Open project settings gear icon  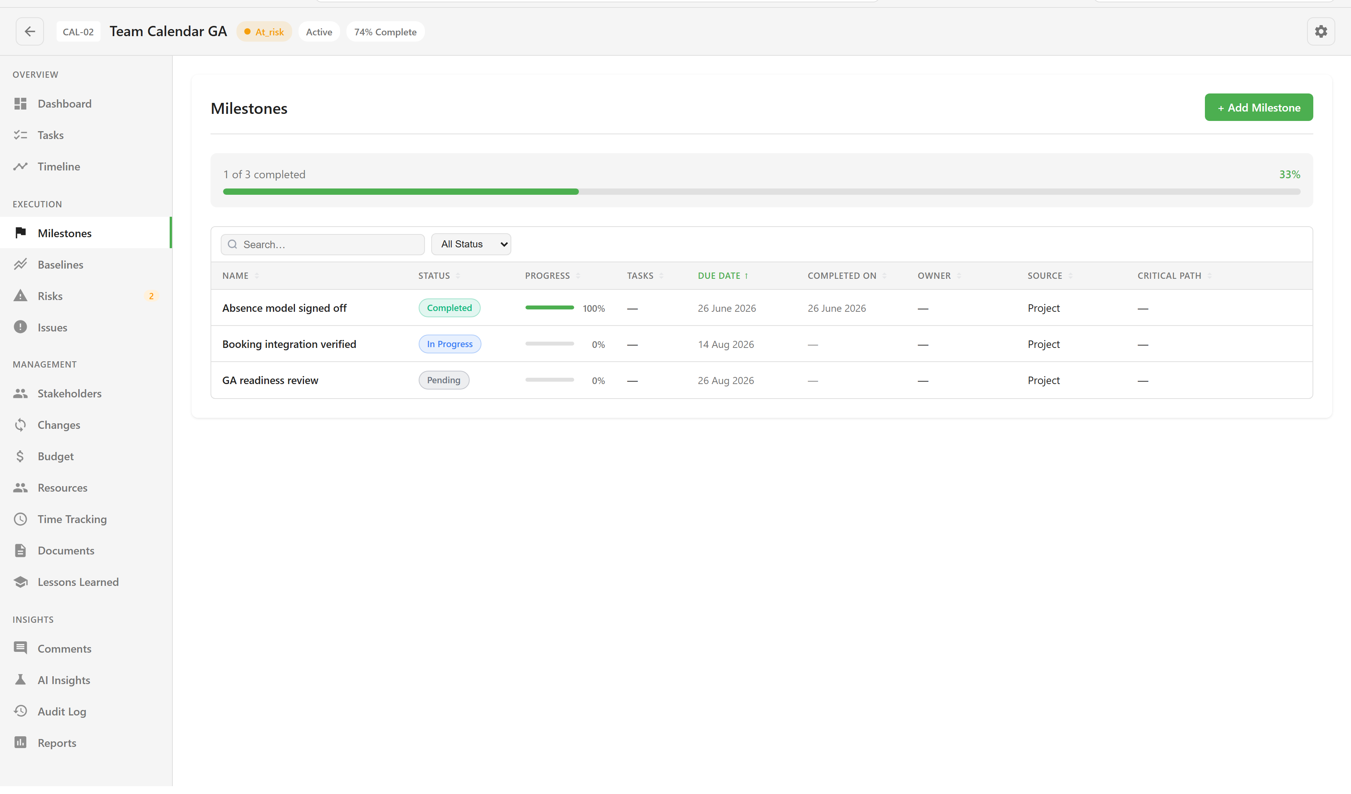click(1321, 32)
